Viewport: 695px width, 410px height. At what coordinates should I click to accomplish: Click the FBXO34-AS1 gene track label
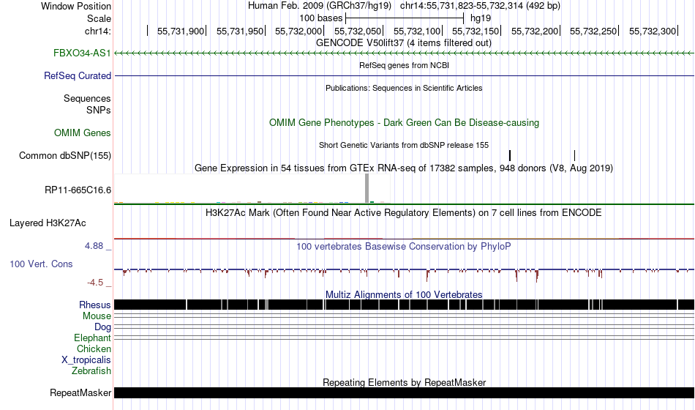pos(82,53)
